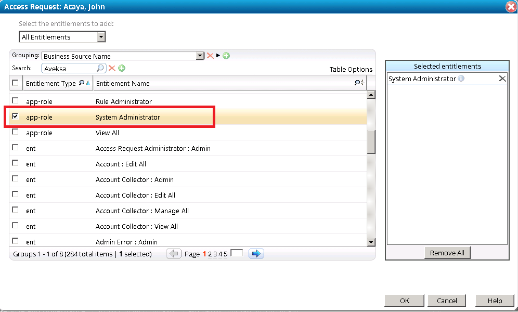Show info for System Administrator entitlement
518x312 pixels.
pyautogui.click(x=461, y=79)
